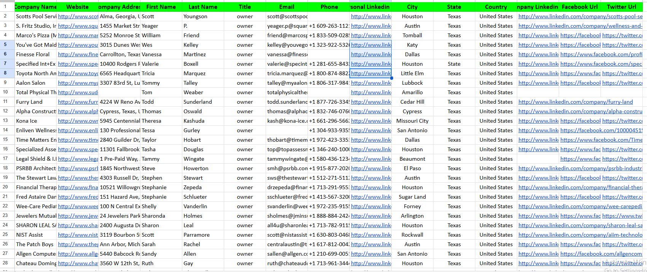Click the Title column header cell
The height and width of the screenshot is (272, 647).
coord(245,7)
